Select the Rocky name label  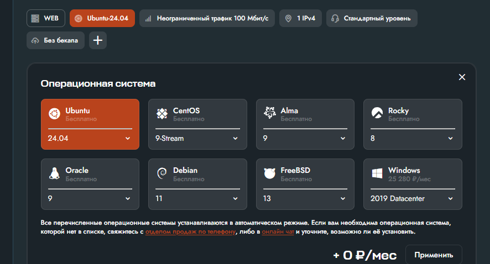point(398,111)
